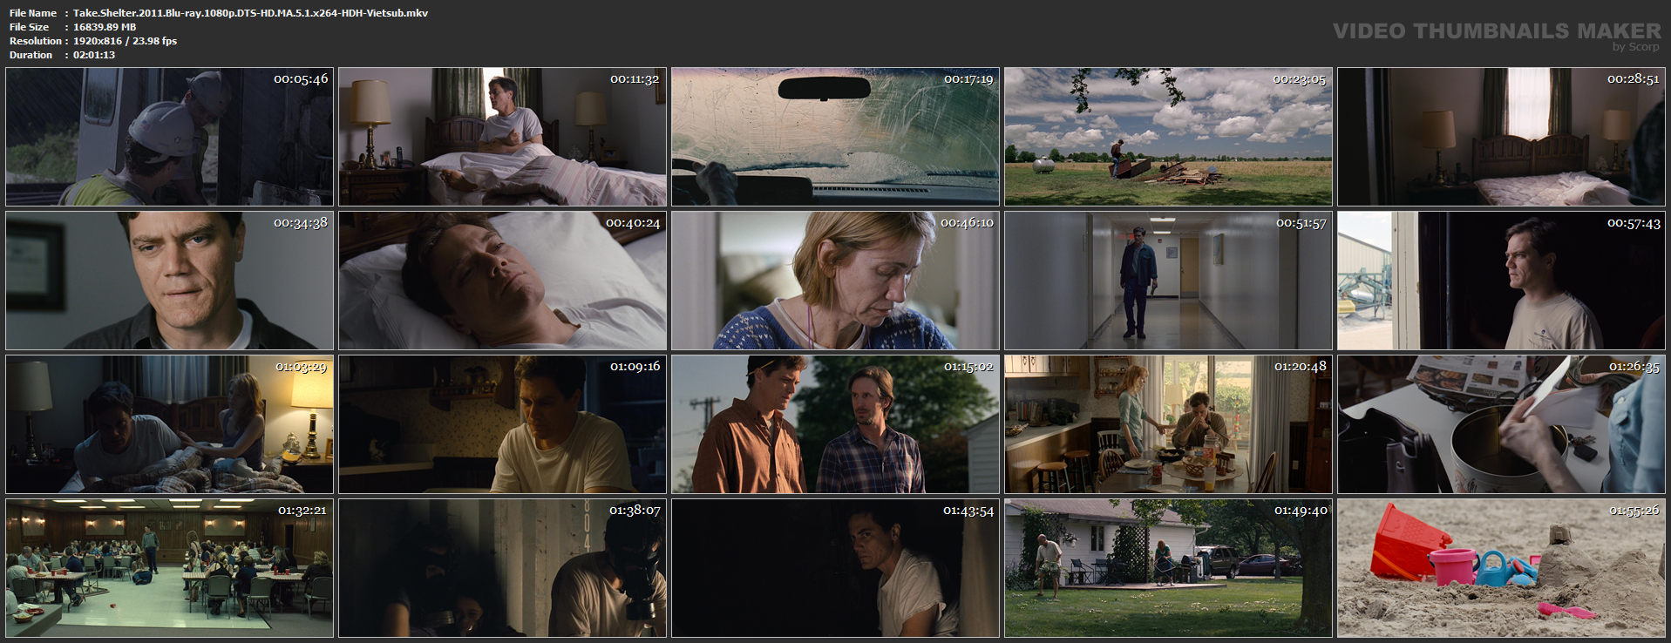This screenshot has height=643, width=1671.
Task: Select the field thumbnail at 00:23:05
Action: (1169, 137)
